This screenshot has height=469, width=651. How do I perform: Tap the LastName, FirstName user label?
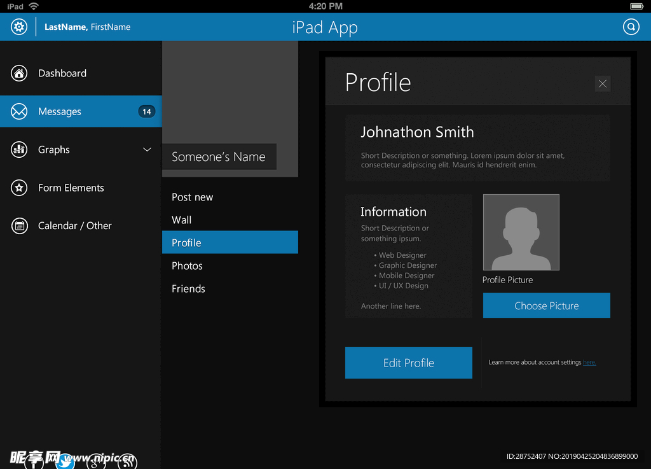87,27
